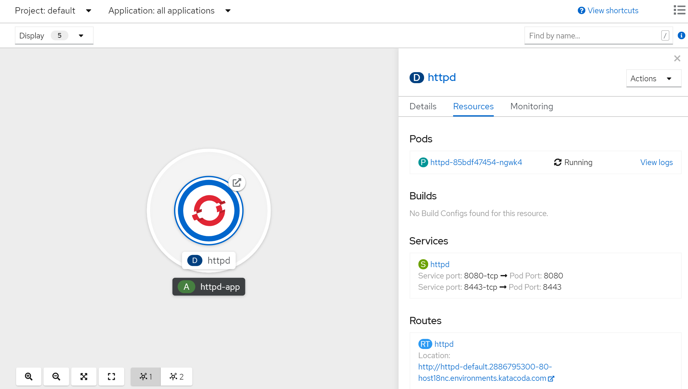This screenshot has height=389, width=688.
Task: Toggle topology display layer 1
Action: click(145, 376)
